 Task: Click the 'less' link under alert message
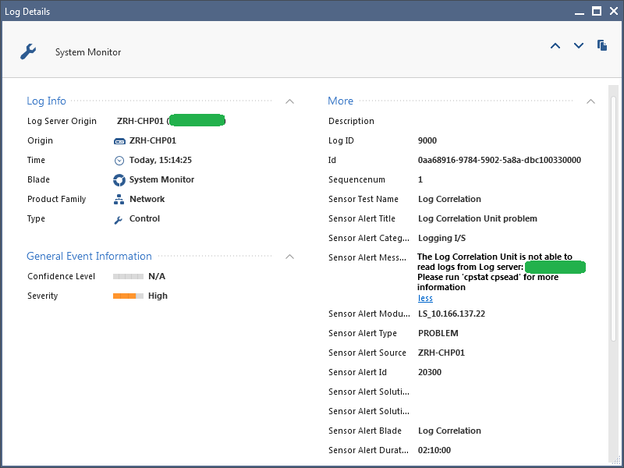(425, 298)
